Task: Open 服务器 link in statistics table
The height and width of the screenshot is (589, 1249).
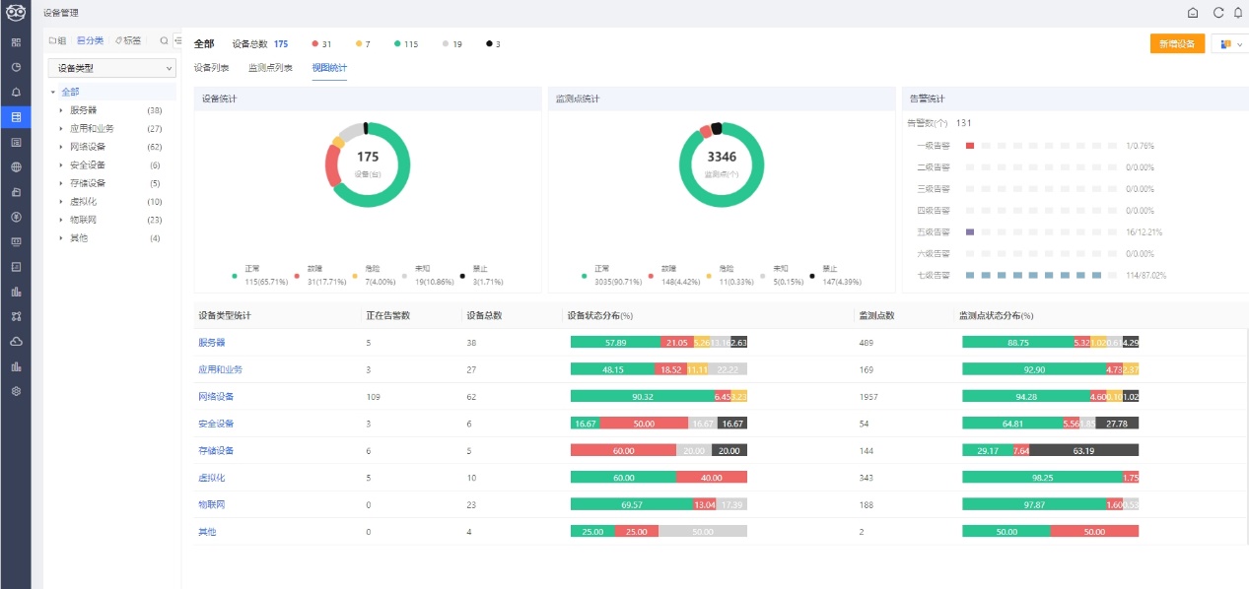Action: tap(212, 343)
